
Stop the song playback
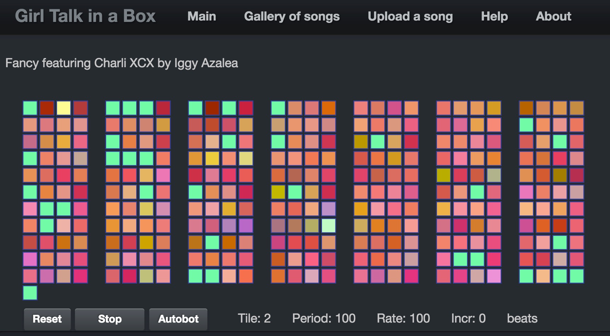(110, 319)
